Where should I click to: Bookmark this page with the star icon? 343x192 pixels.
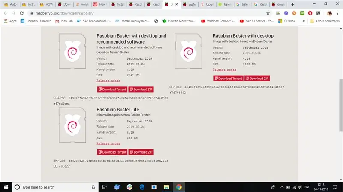[x=268, y=13]
